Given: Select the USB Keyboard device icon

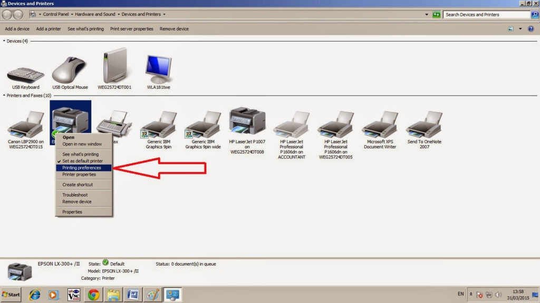Looking at the screenshot, I should [x=25, y=75].
